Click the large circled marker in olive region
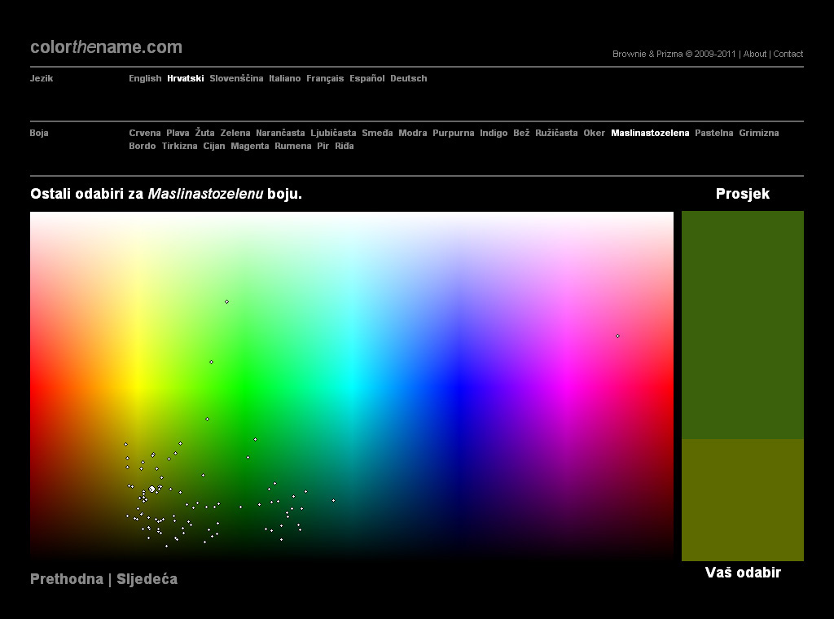Viewport: 834px width, 619px height. click(152, 489)
